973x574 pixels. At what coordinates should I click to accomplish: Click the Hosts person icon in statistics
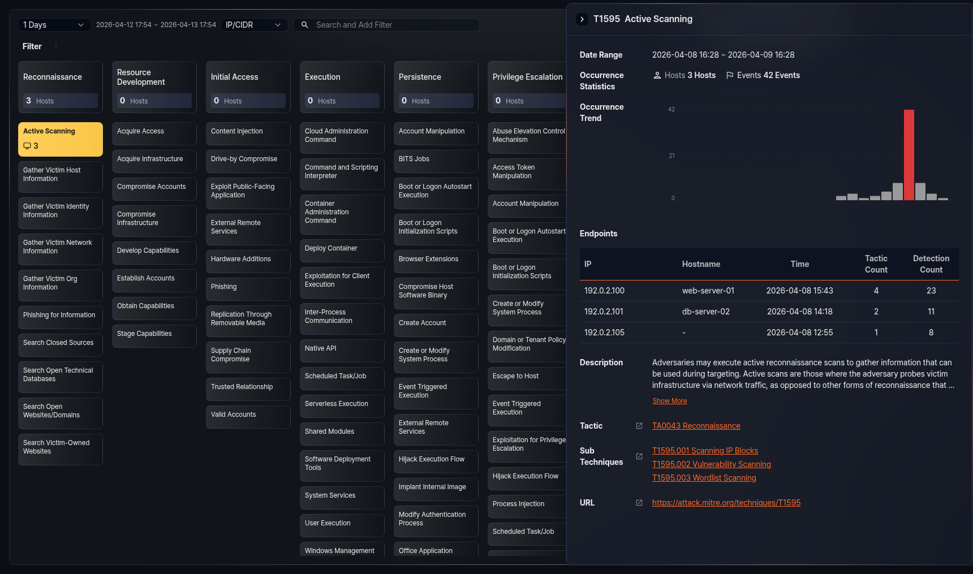[x=657, y=75]
